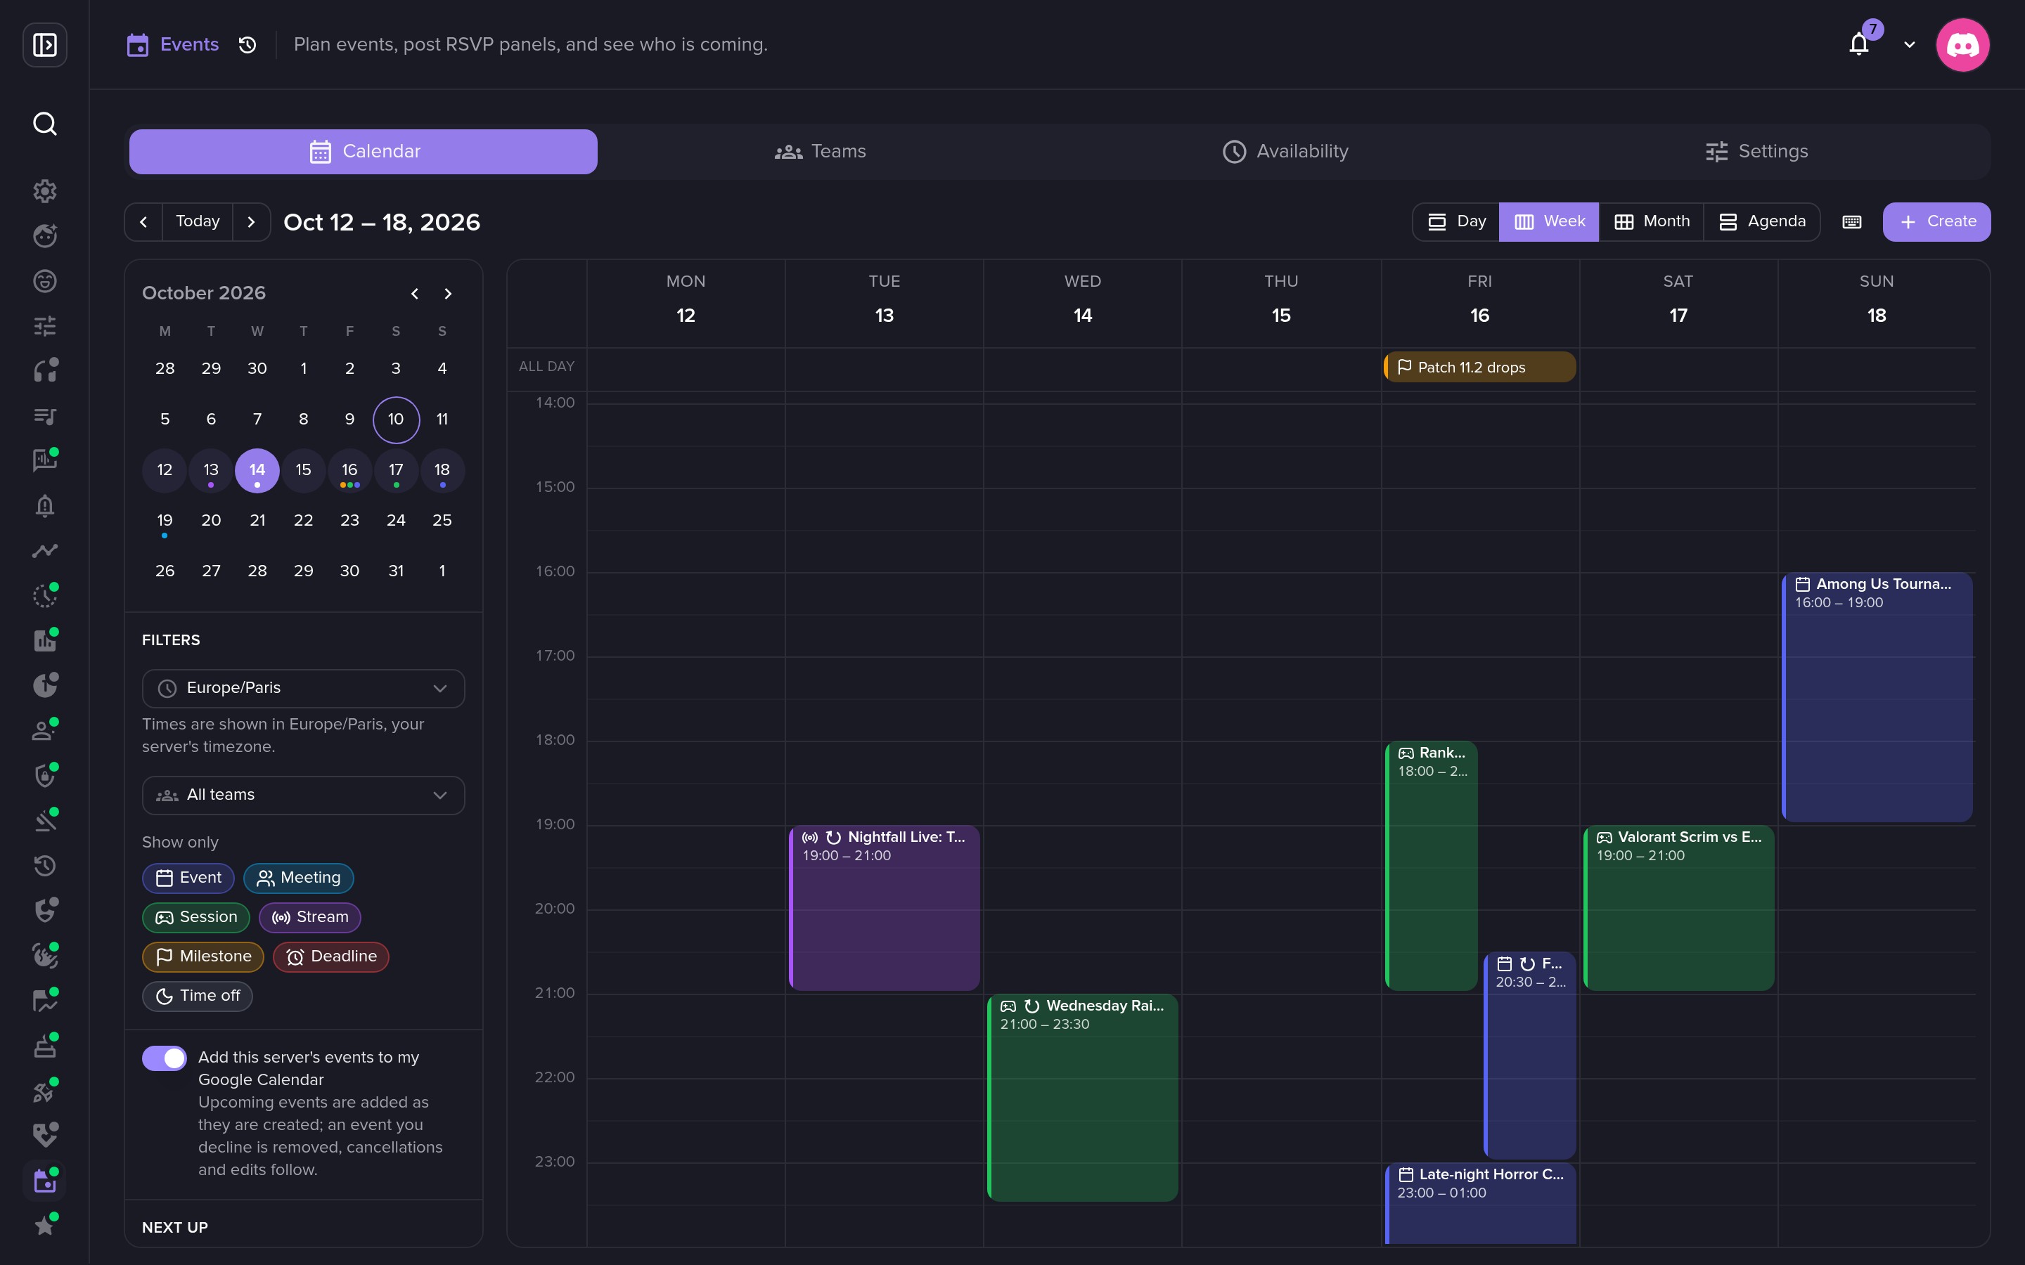
Task: Switch to Month view
Action: tap(1652, 221)
